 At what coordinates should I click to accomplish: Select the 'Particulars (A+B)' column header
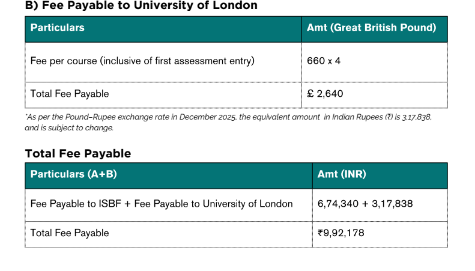pyautogui.click(x=73, y=175)
